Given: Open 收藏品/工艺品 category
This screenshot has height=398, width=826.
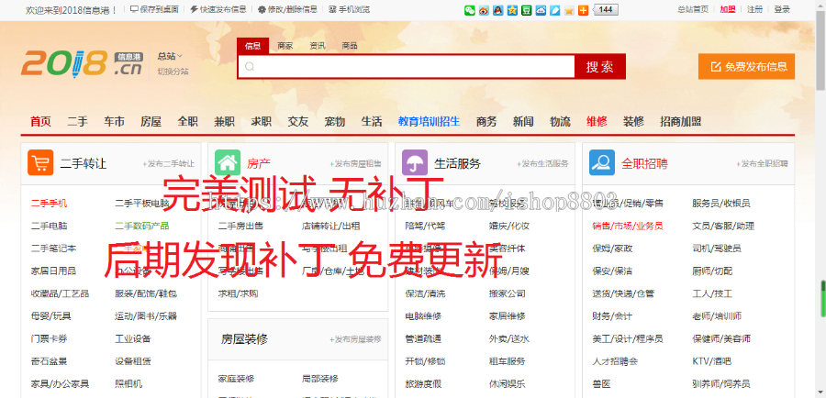Looking at the screenshot, I should pos(60,293).
